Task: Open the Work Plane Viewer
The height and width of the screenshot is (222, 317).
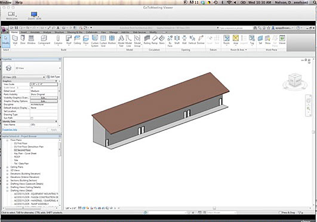Action: pyautogui.click(x=282, y=40)
